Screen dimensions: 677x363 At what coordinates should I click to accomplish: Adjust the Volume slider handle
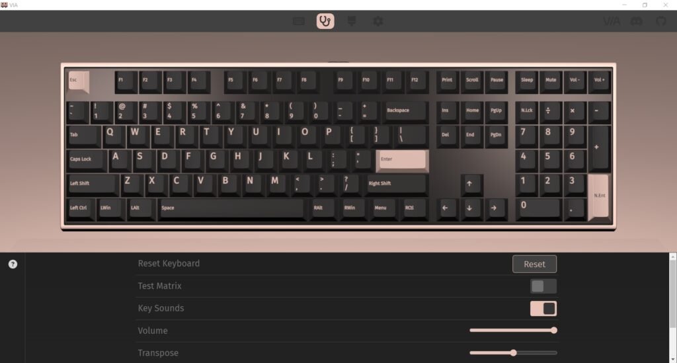[554, 330]
